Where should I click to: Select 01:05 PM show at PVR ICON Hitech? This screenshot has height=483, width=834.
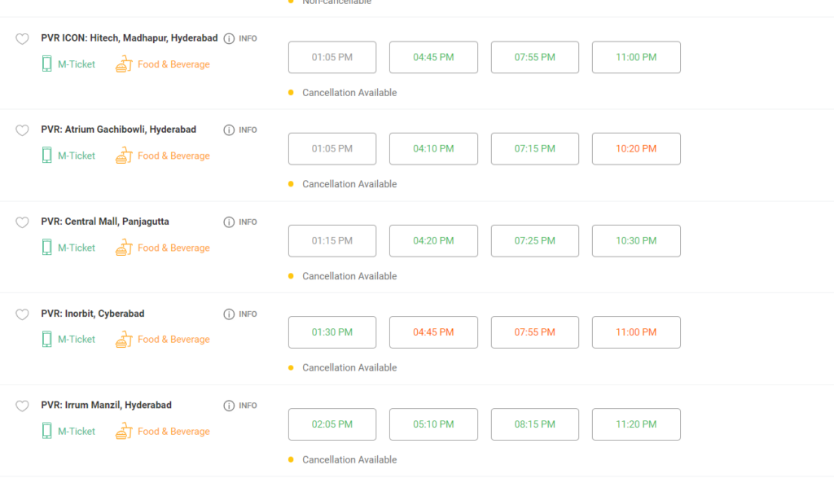click(x=332, y=57)
